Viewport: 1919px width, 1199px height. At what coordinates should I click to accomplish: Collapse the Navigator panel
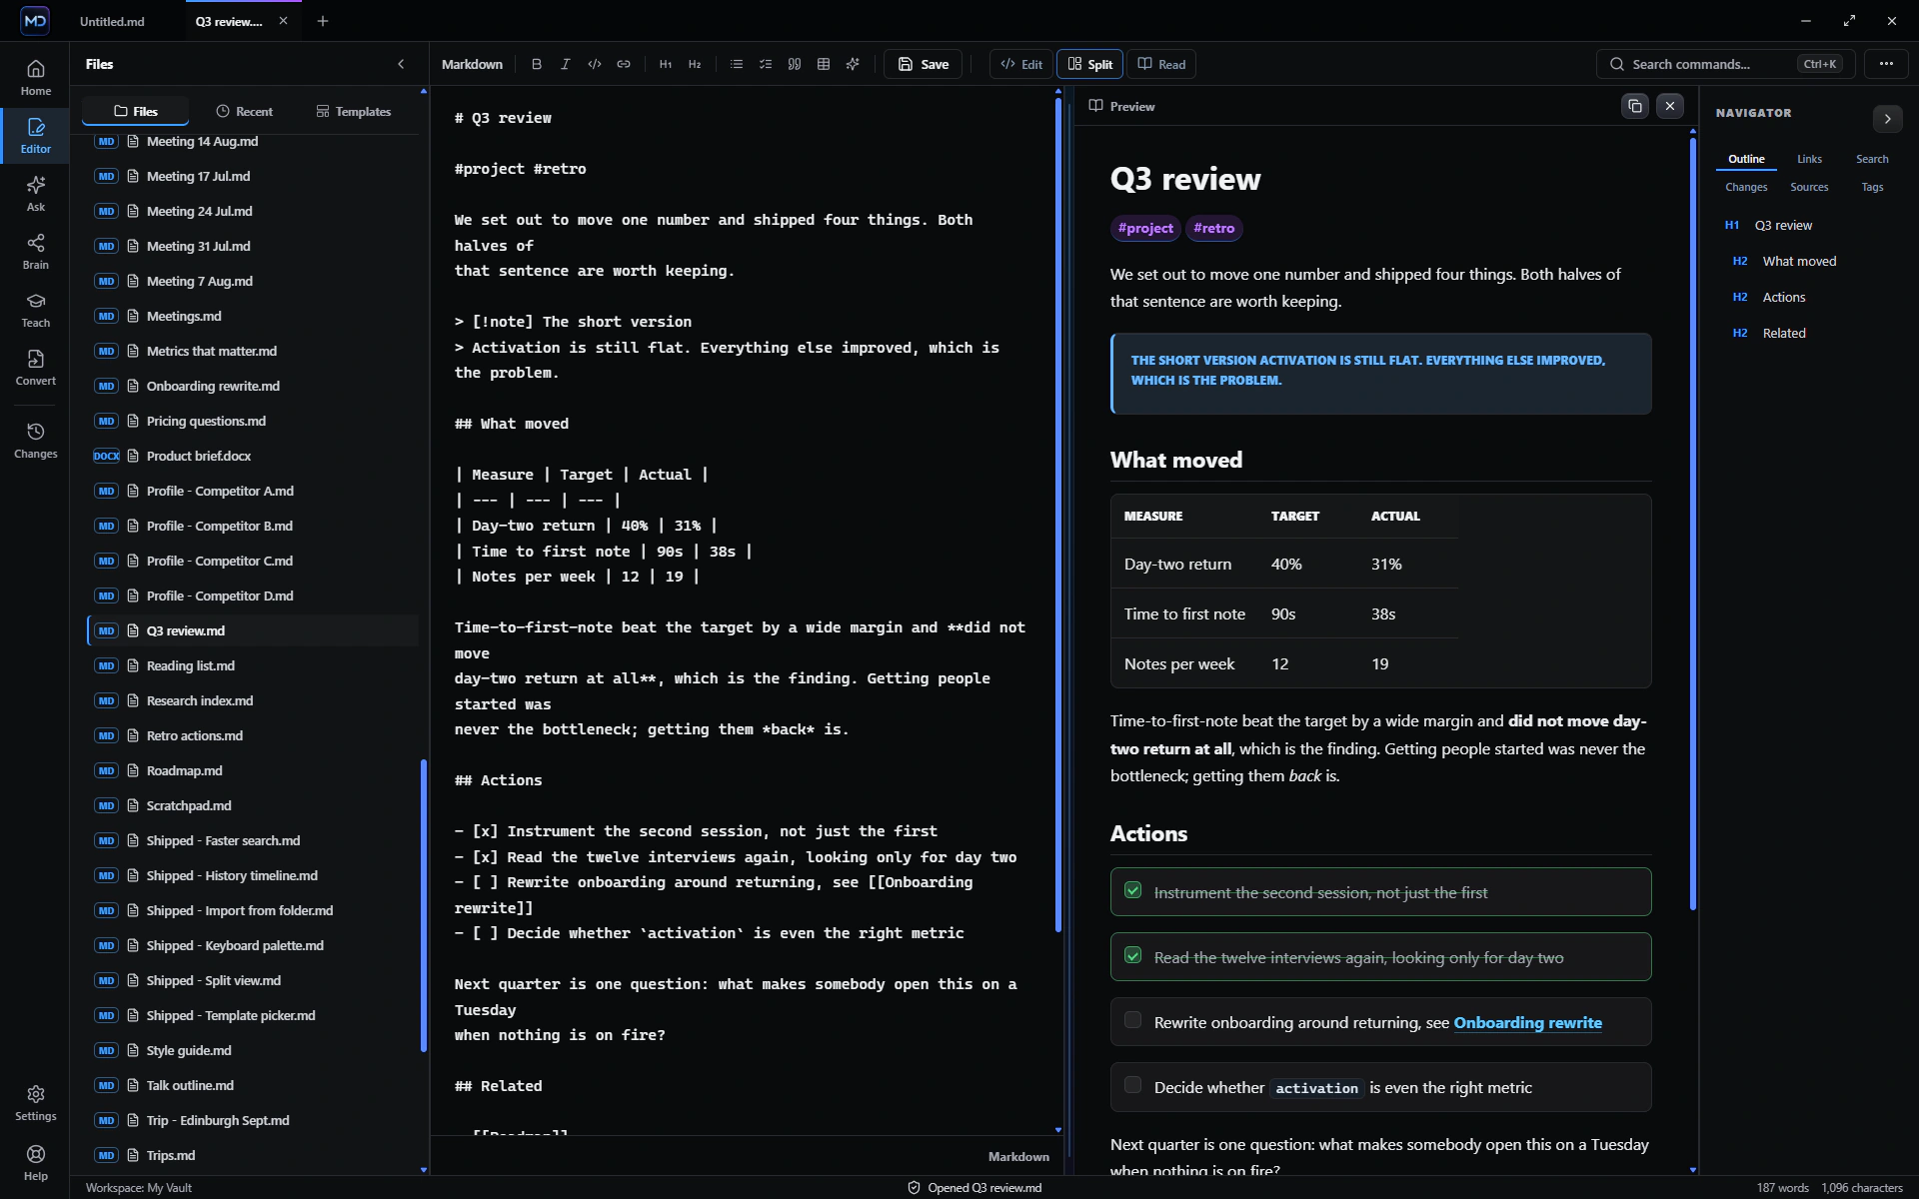pos(1887,119)
